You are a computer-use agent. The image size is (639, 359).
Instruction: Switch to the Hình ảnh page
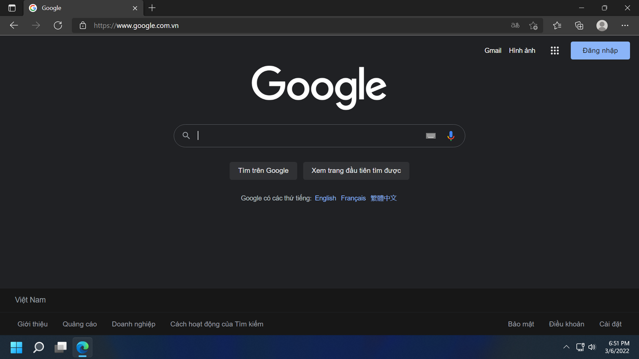pyautogui.click(x=522, y=50)
